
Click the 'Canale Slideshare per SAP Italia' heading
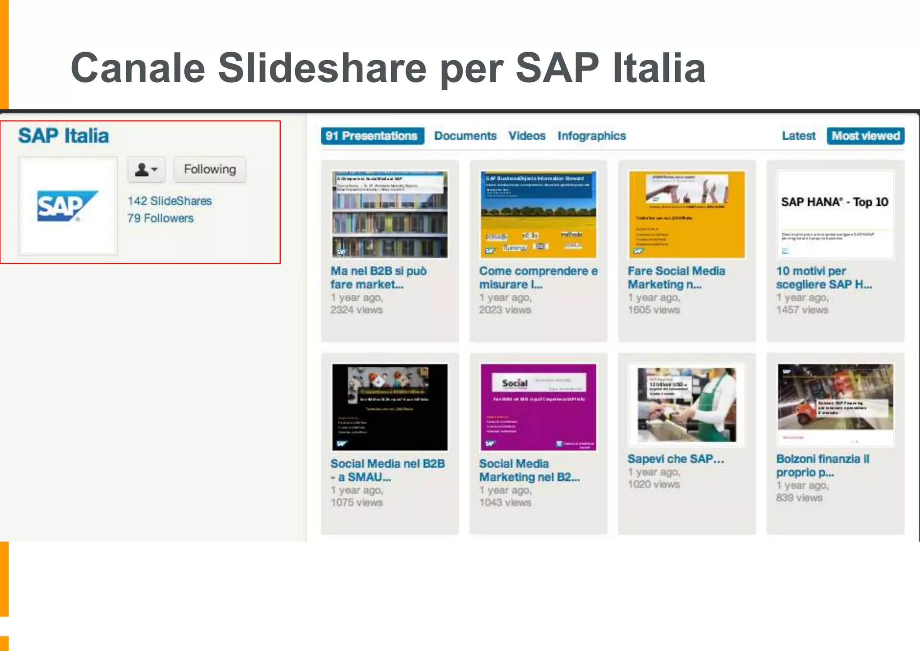coord(388,68)
